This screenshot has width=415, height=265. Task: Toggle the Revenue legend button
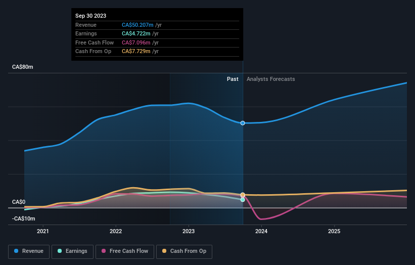point(29,251)
